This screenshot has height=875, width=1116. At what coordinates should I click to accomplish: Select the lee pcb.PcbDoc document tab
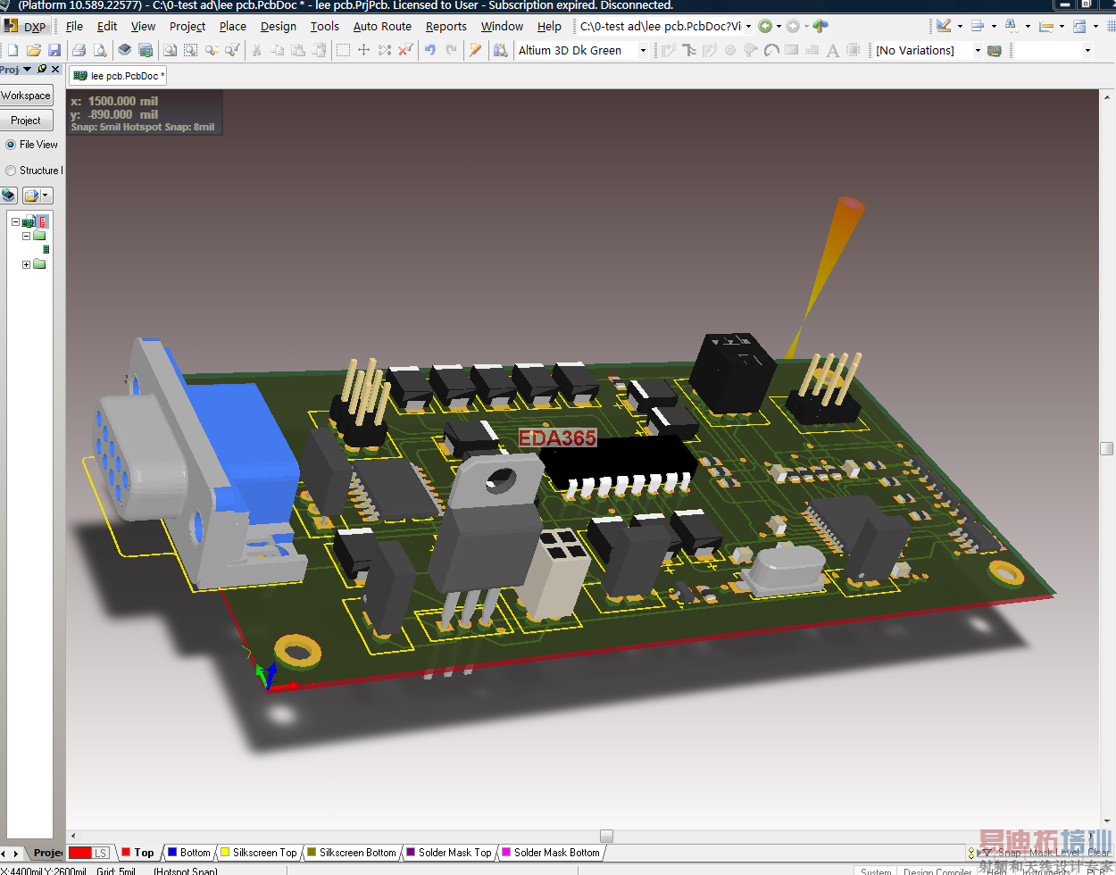pos(120,76)
